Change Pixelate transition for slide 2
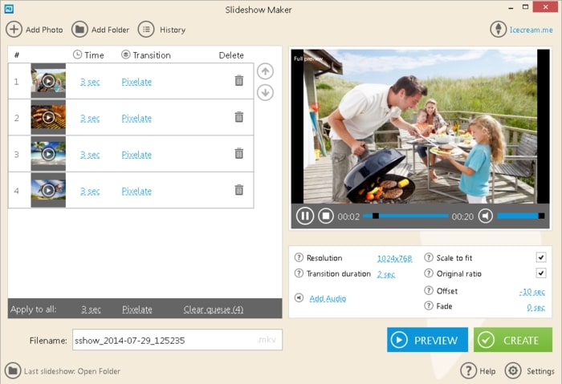This screenshot has width=562, height=384. (x=136, y=119)
